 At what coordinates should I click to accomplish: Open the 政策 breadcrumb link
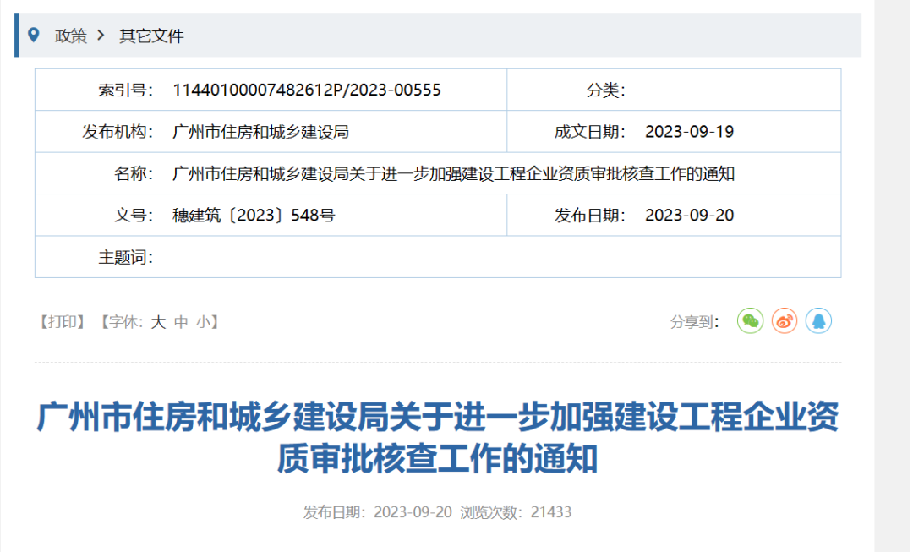click(x=70, y=36)
